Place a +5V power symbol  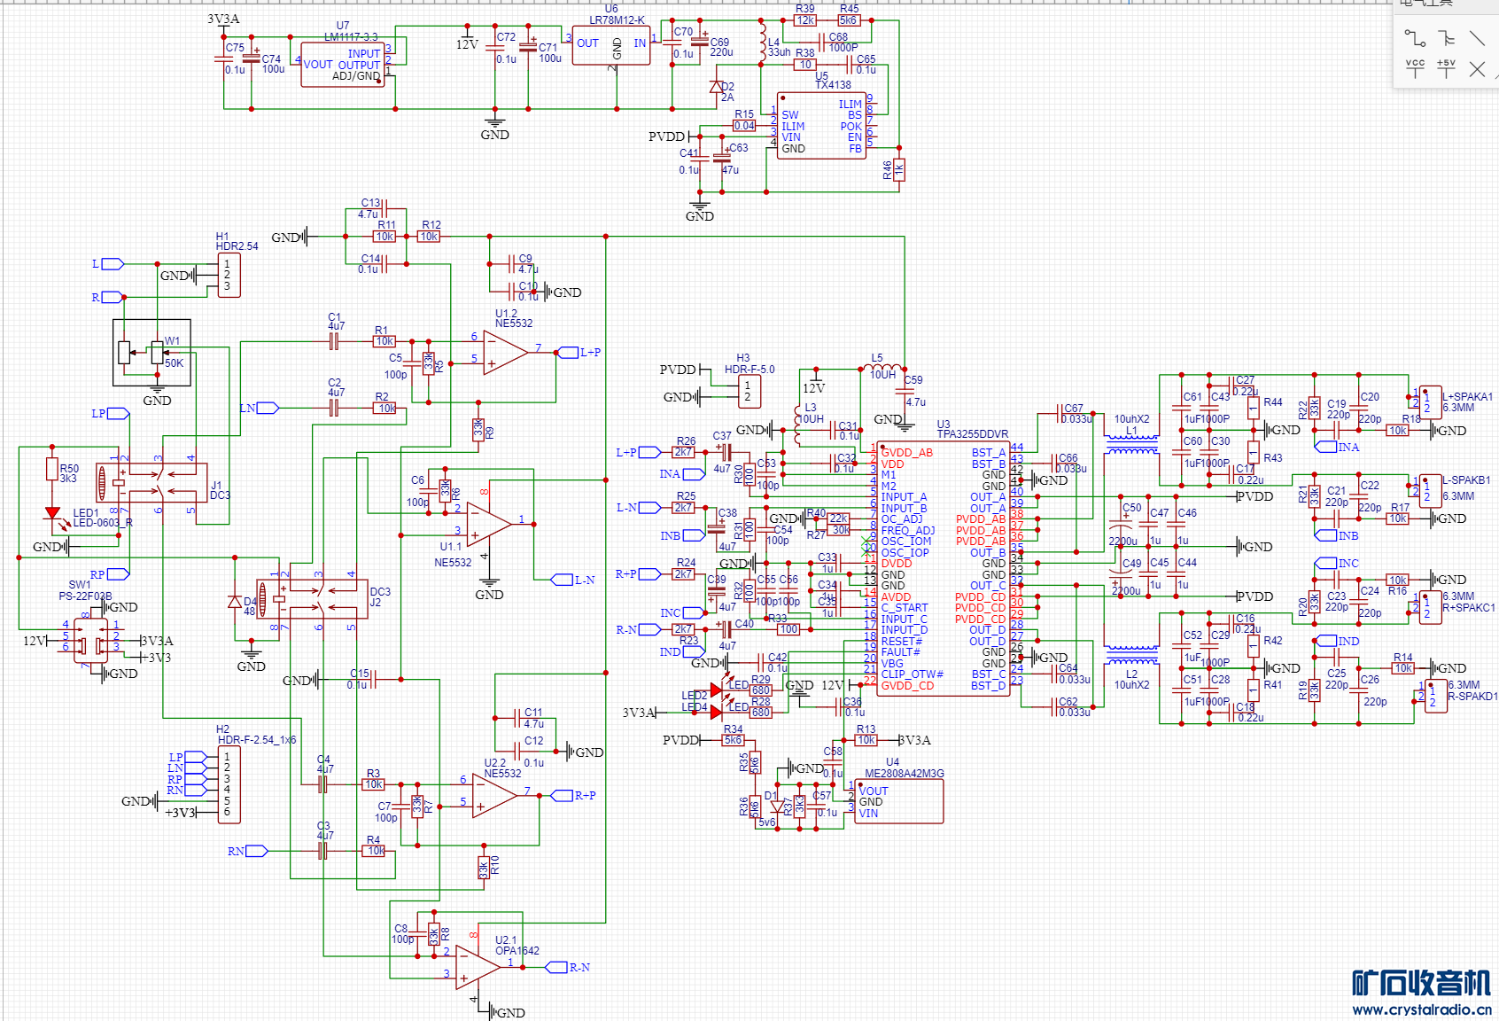point(1446,68)
